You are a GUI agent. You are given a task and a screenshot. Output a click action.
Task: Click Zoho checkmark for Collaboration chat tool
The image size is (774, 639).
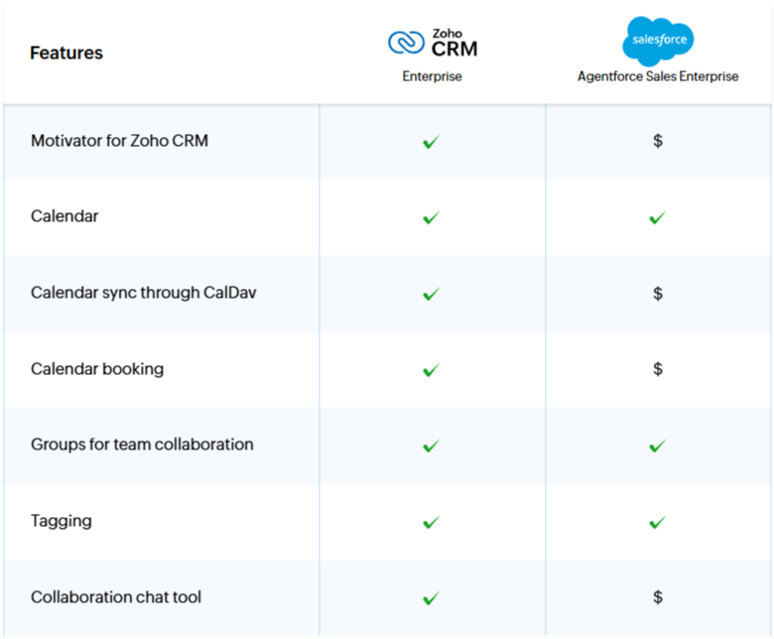tap(431, 598)
